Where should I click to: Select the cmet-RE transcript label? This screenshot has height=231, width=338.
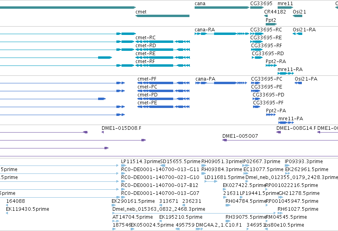coord(145,54)
